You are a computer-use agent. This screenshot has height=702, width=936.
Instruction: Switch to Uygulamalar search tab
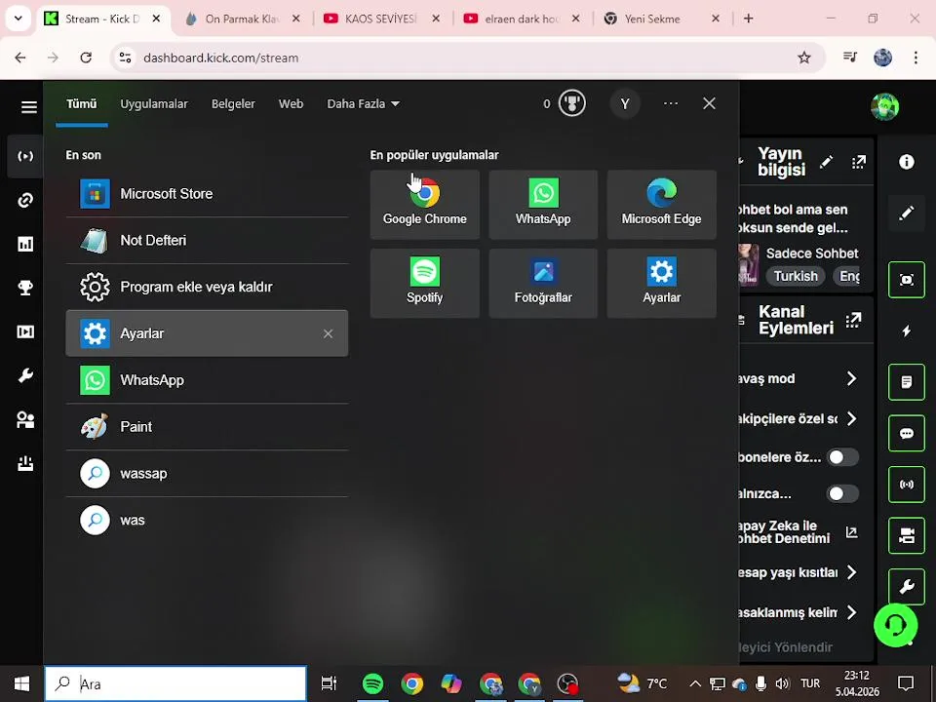154,104
